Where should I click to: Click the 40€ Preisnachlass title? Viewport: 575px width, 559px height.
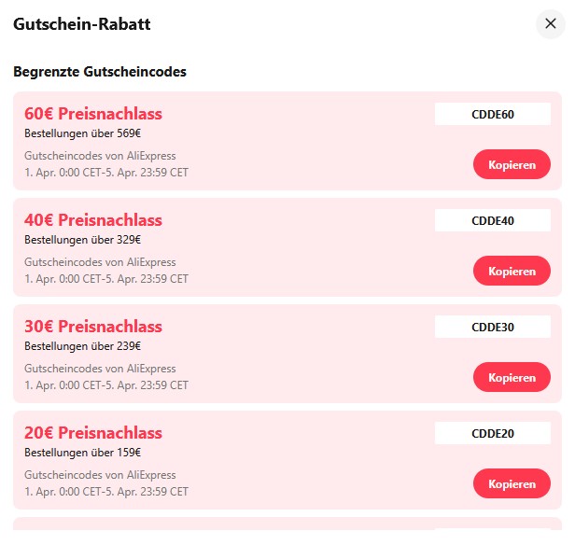93,220
